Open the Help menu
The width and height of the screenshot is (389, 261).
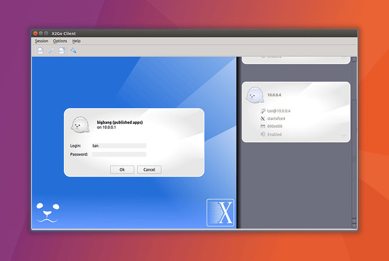(x=77, y=41)
